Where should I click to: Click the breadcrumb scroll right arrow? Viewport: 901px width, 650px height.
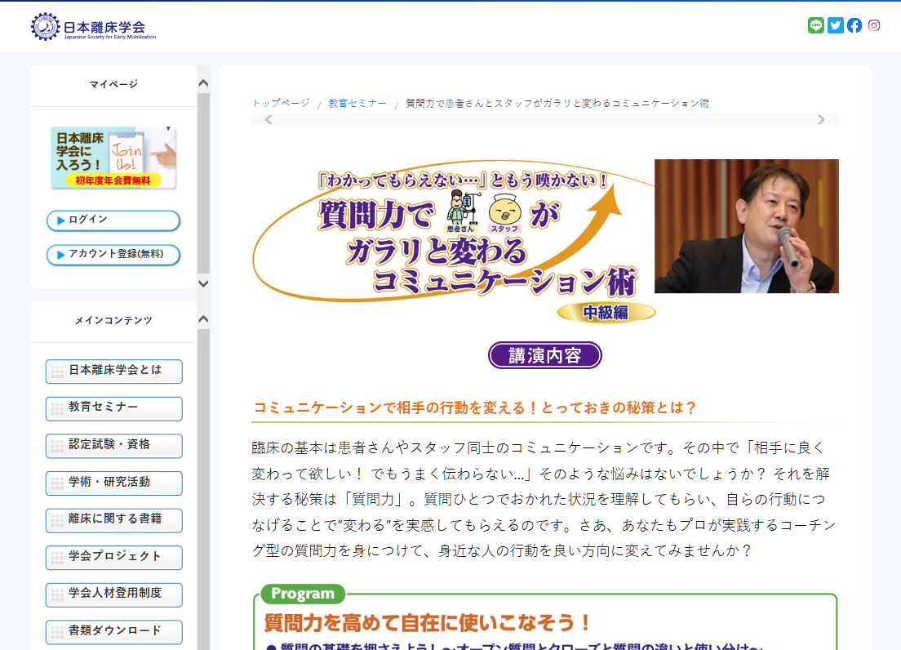pyautogui.click(x=821, y=119)
